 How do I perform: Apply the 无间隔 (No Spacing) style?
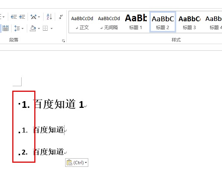(109, 22)
